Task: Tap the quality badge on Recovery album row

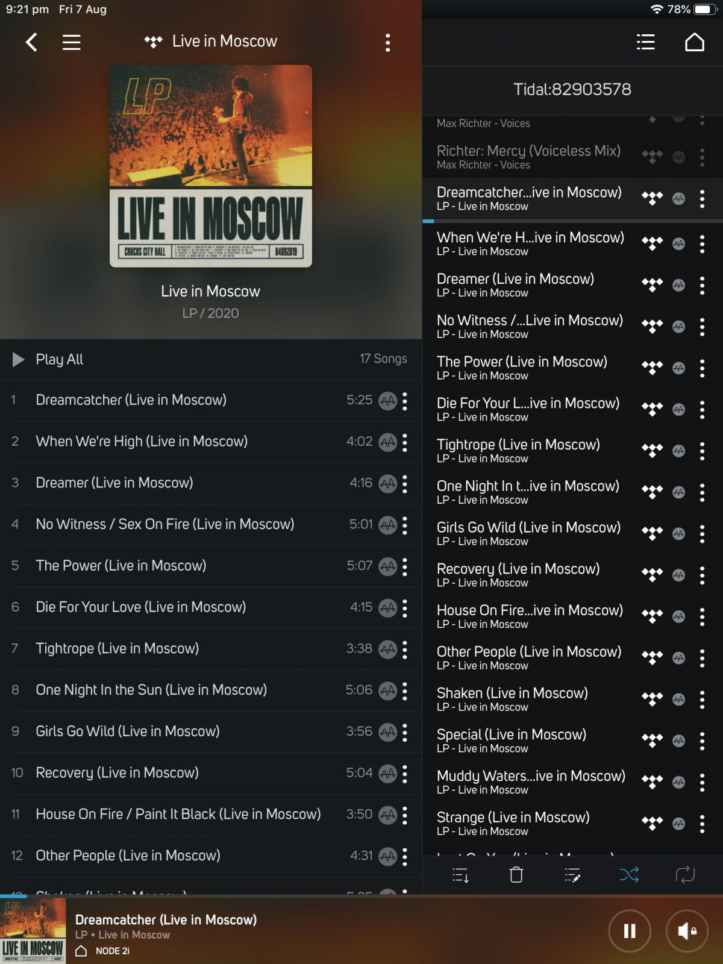Action: click(388, 773)
